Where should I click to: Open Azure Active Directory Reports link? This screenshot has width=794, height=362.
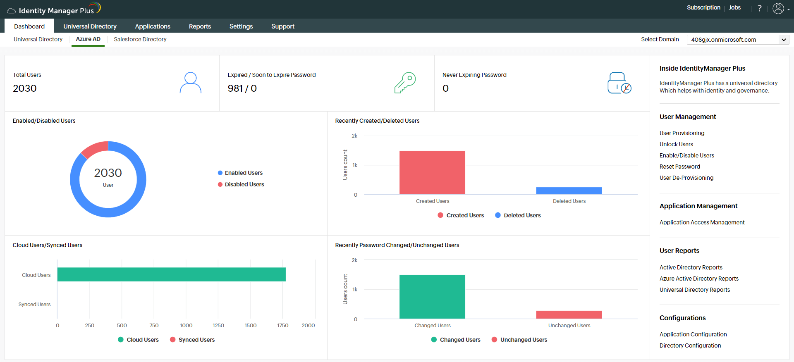click(x=699, y=279)
